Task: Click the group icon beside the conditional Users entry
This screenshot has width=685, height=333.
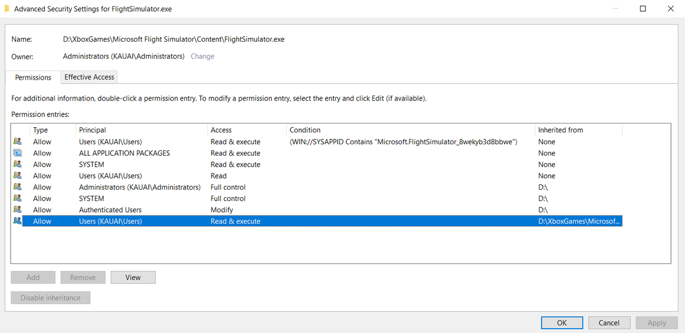Action: (18, 142)
